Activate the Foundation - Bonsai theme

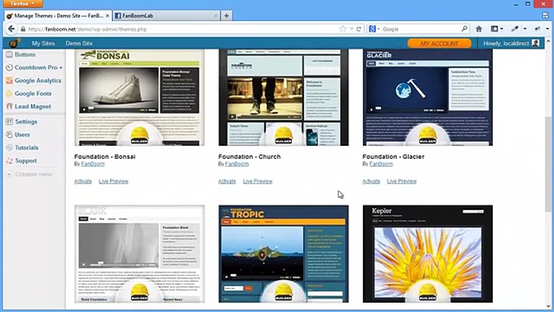pyautogui.click(x=83, y=181)
